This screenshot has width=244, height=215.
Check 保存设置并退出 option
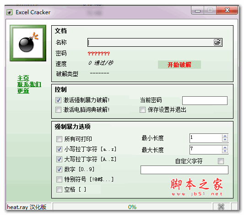[x=142, y=110]
